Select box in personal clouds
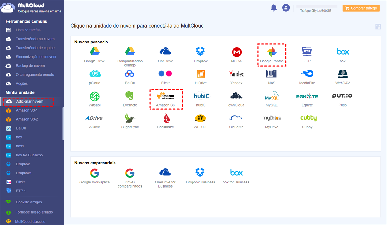387x225 pixels. pyautogui.click(x=342, y=52)
